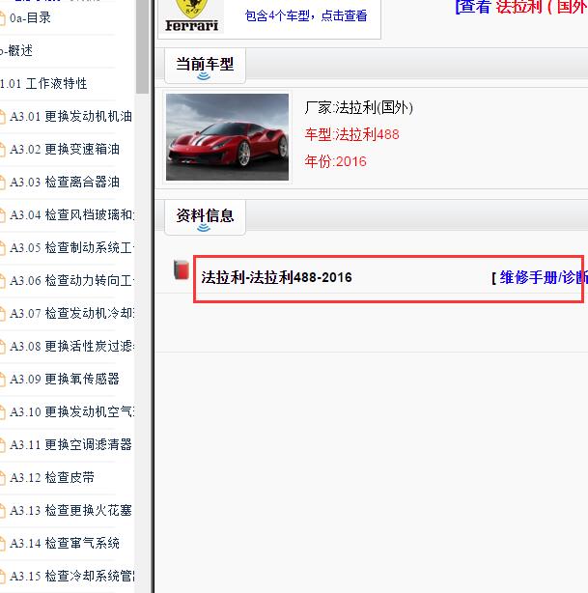Open A3.09 更换氧传感器 document
The width and height of the screenshot is (588, 593).
pyautogui.click(x=65, y=379)
